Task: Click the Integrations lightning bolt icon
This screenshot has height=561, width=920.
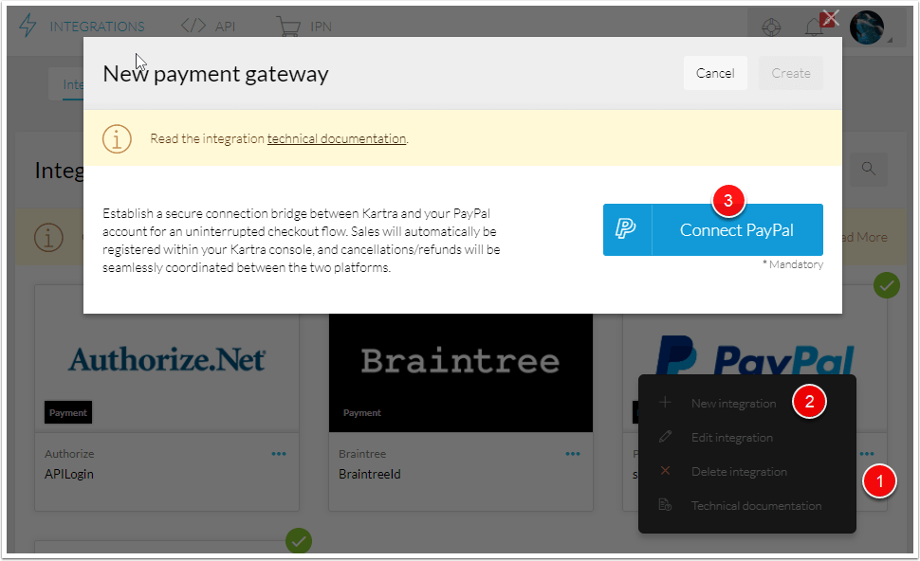Action: [x=28, y=26]
